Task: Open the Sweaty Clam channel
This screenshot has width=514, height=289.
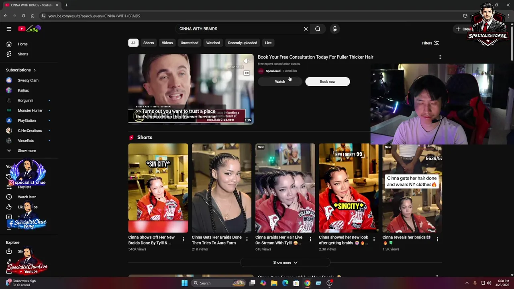Action: pos(28,80)
